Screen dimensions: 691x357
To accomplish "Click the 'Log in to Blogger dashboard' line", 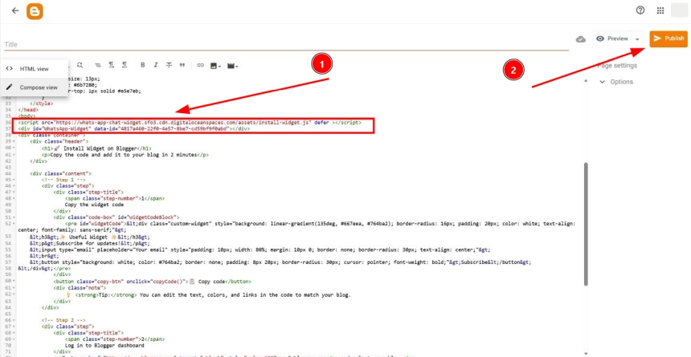I will (104, 346).
